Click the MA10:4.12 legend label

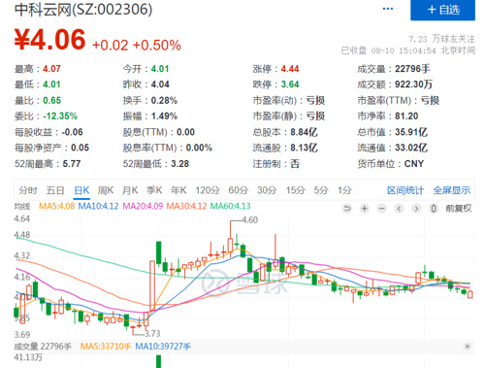[98, 206]
